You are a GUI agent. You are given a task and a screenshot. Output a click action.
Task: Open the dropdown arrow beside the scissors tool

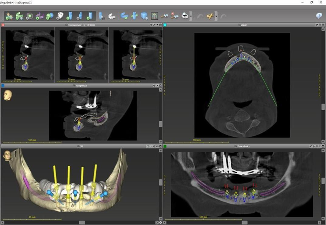[x=216, y=16]
